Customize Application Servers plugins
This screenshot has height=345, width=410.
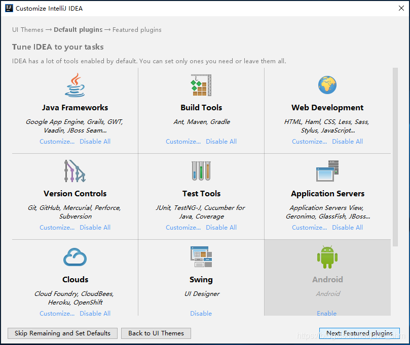coord(309,228)
